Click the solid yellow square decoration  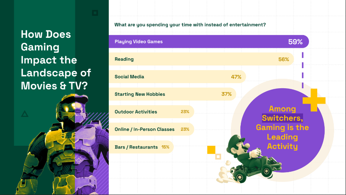(211, 150)
